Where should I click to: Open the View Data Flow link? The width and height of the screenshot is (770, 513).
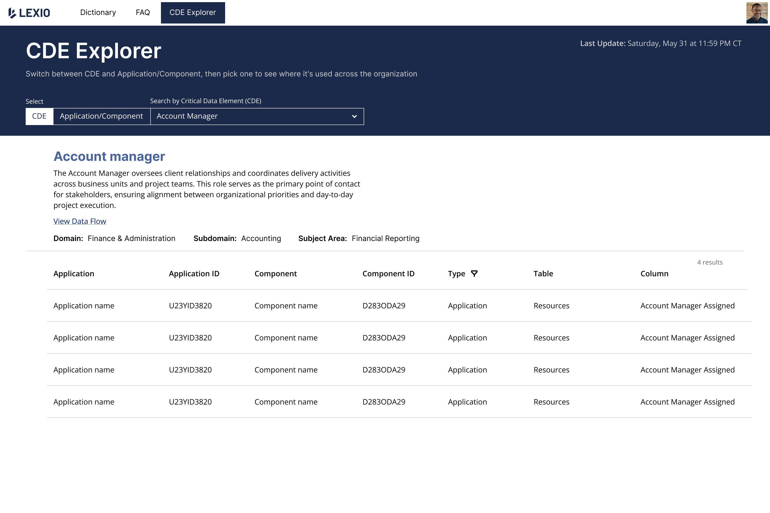tap(80, 221)
